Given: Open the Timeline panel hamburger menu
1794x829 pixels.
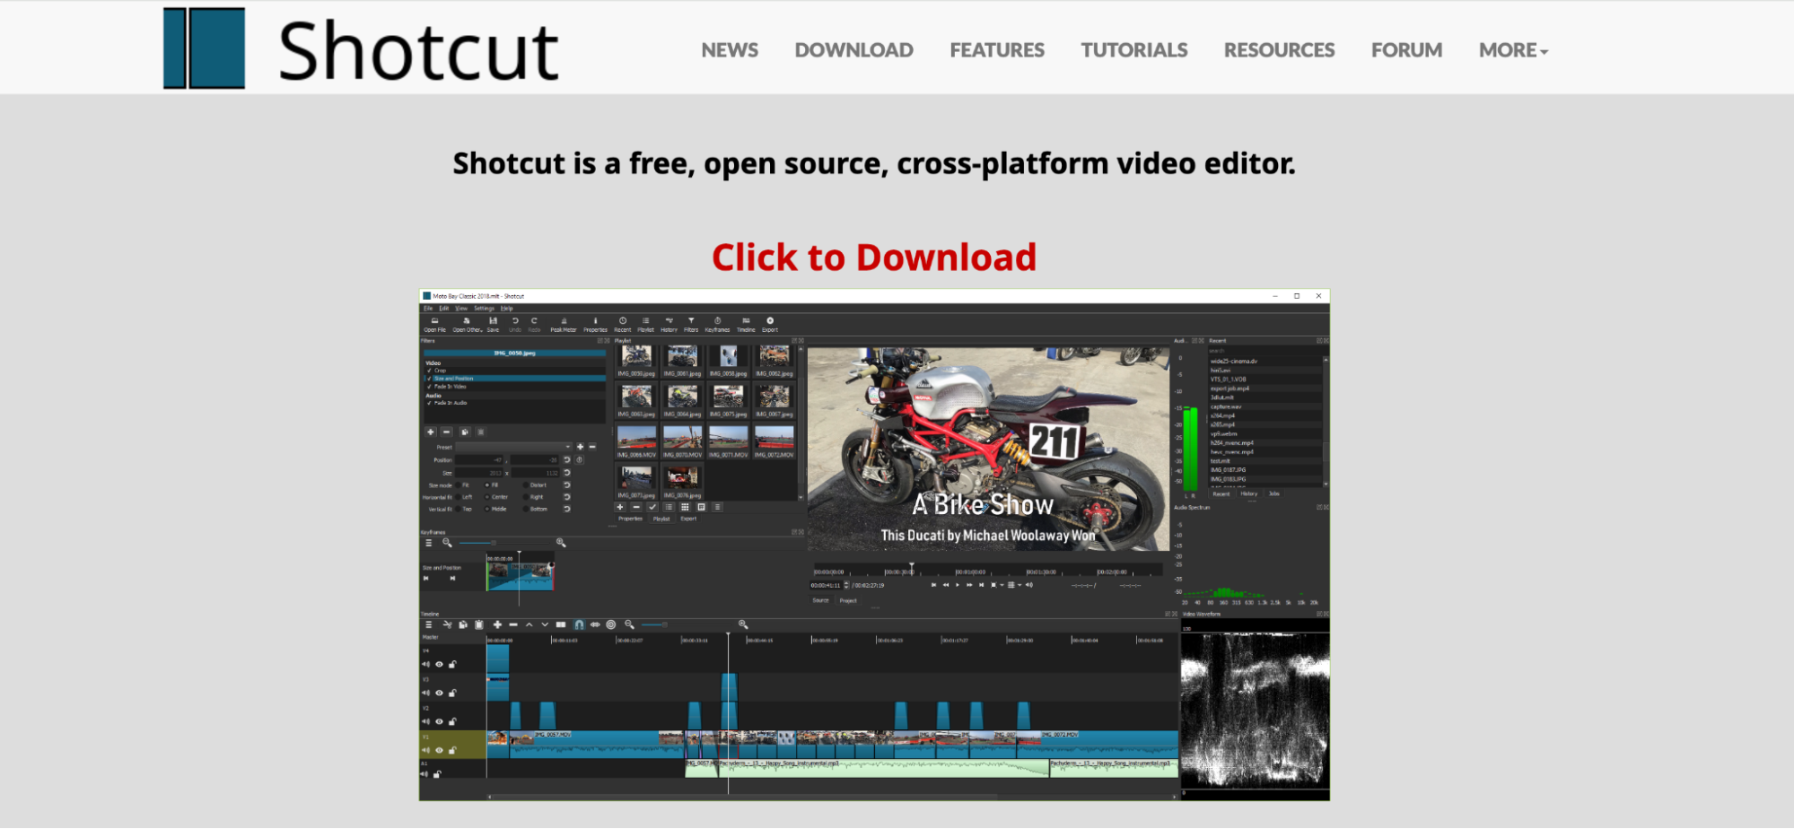Looking at the screenshot, I should [x=428, y=624].
